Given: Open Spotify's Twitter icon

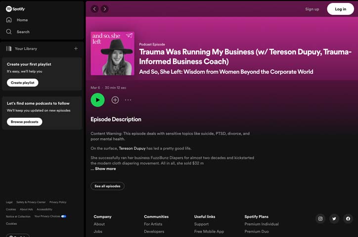Looking at the screenshot, I should coord(334,219).
